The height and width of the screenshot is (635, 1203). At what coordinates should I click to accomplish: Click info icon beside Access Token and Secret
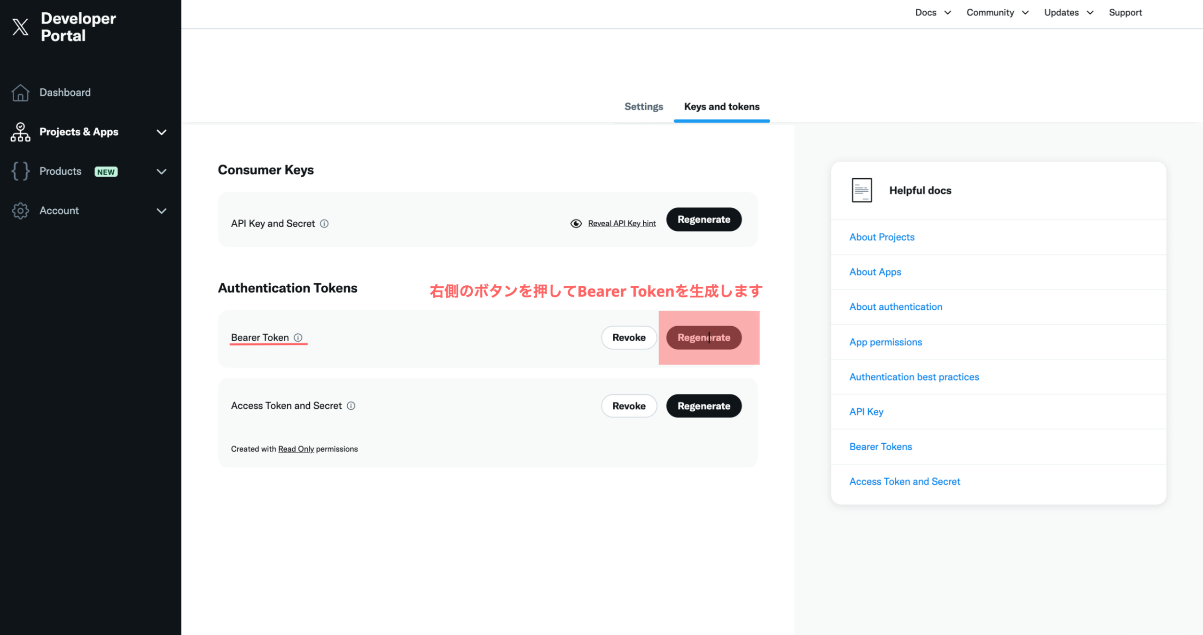pos(351,406)
